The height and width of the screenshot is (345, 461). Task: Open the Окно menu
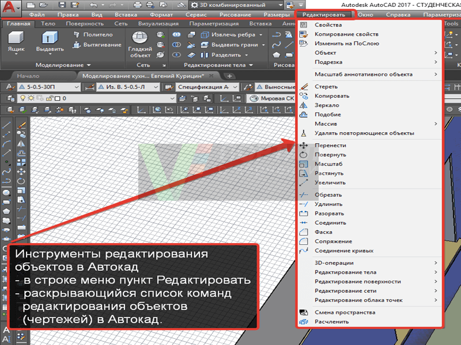pyautogui.click(x=365, y=15)
